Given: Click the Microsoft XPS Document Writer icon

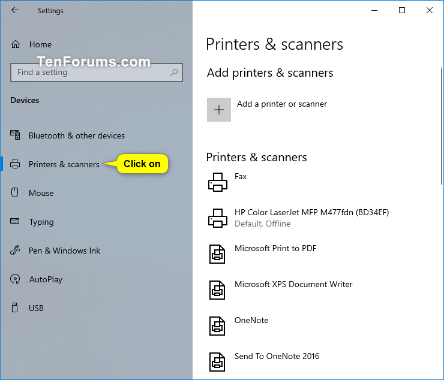Looking at the screenshot, I should 217,290.
